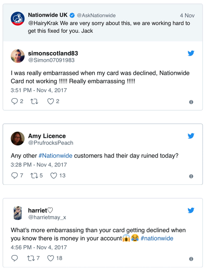The image size is (205, 272).
Task: Reply to harriet's tweet
Action: point(15,258)
